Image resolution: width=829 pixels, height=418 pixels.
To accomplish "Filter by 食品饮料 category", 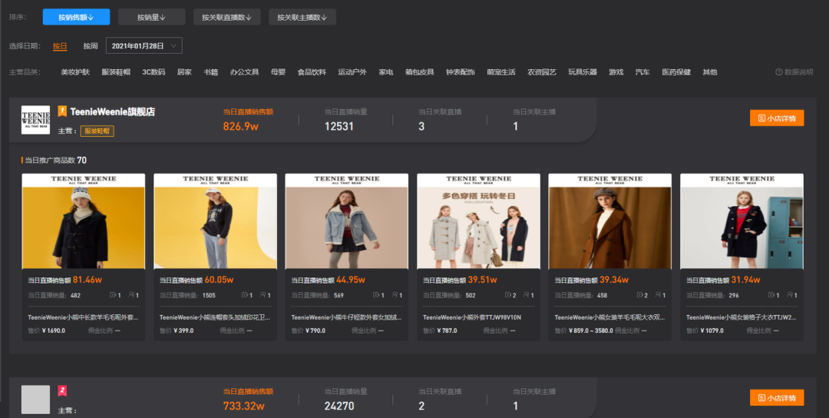I will [312, 72].
